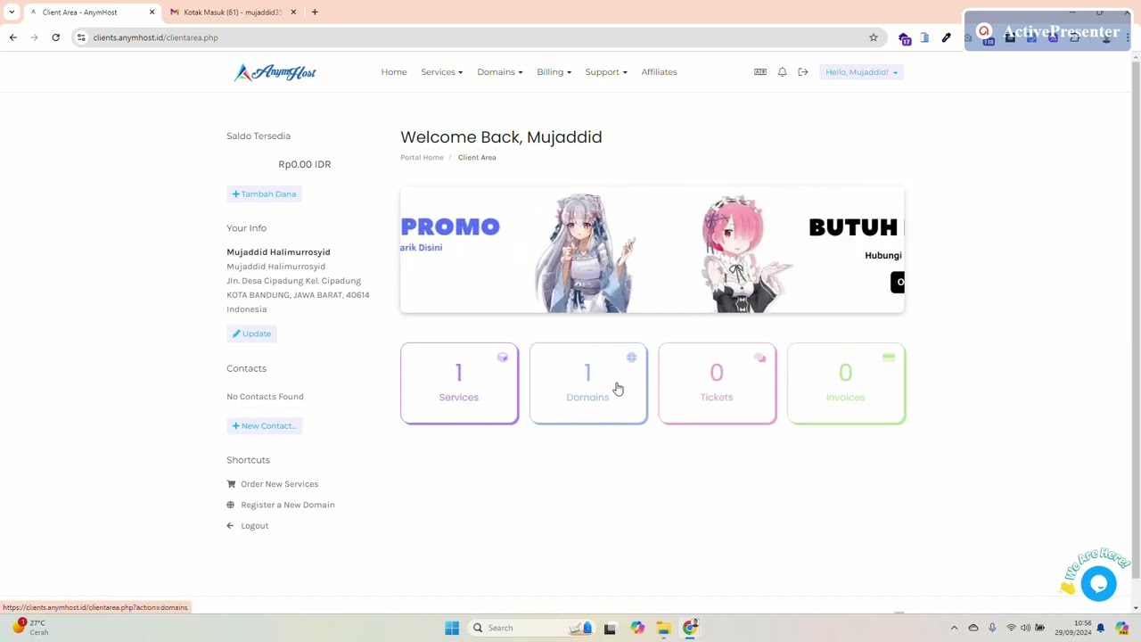Click the New Contact button

pyautogui.click(x=264, y=425)
